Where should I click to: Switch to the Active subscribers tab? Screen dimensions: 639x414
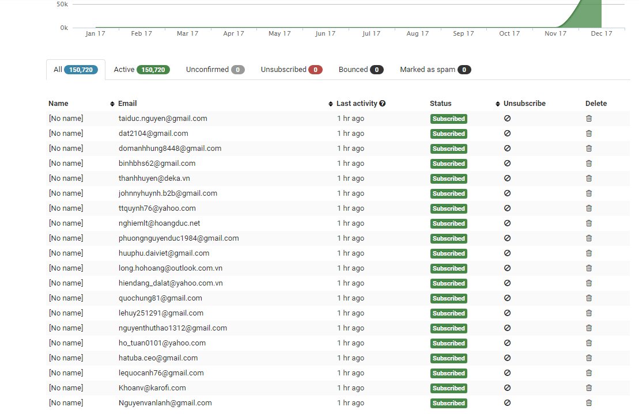[141, 70]
